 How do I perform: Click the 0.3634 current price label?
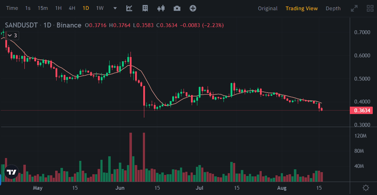click(361, 111)
